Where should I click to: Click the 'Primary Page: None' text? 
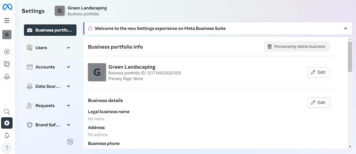[x=126, y=79]
